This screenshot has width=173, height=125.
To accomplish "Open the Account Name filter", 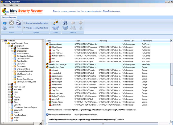I will 56,25.
